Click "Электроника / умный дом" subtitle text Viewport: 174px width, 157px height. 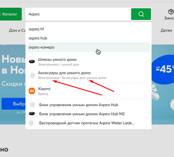click(58, 65)
